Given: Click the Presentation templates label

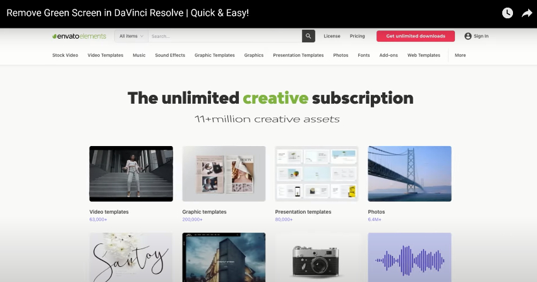Looking at the screenshot, I should point(303,212).
